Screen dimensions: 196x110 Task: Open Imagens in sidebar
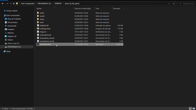coord(11,29)
